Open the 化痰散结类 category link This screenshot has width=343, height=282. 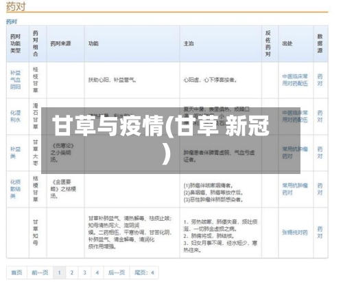click(x=15, y=189)
